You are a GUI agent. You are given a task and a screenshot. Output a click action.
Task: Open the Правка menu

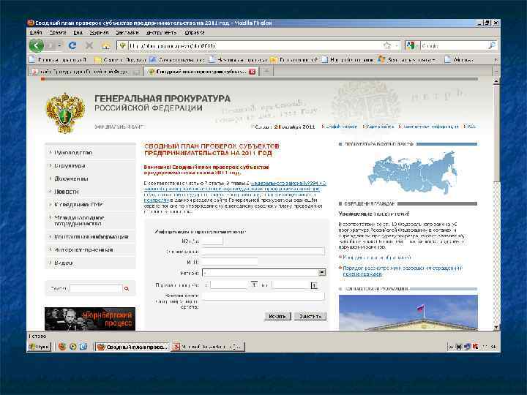[x=58, y=33]
